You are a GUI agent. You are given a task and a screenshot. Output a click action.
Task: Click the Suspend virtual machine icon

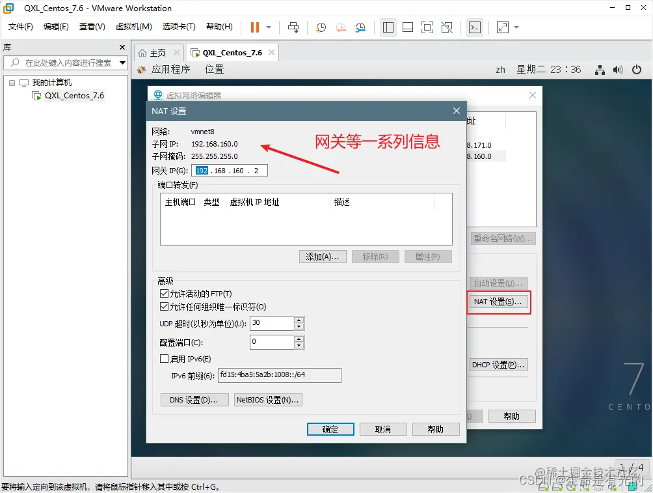256,27
